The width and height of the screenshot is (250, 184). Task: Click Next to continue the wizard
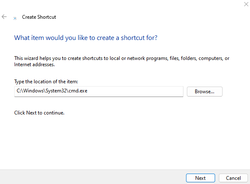pyautogui.click(x=201, y=178)
